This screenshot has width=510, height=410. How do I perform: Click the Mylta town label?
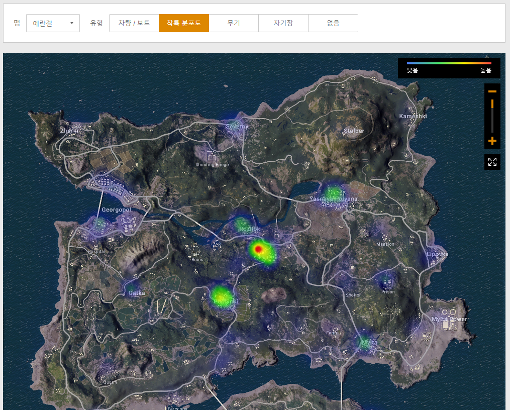369,342
